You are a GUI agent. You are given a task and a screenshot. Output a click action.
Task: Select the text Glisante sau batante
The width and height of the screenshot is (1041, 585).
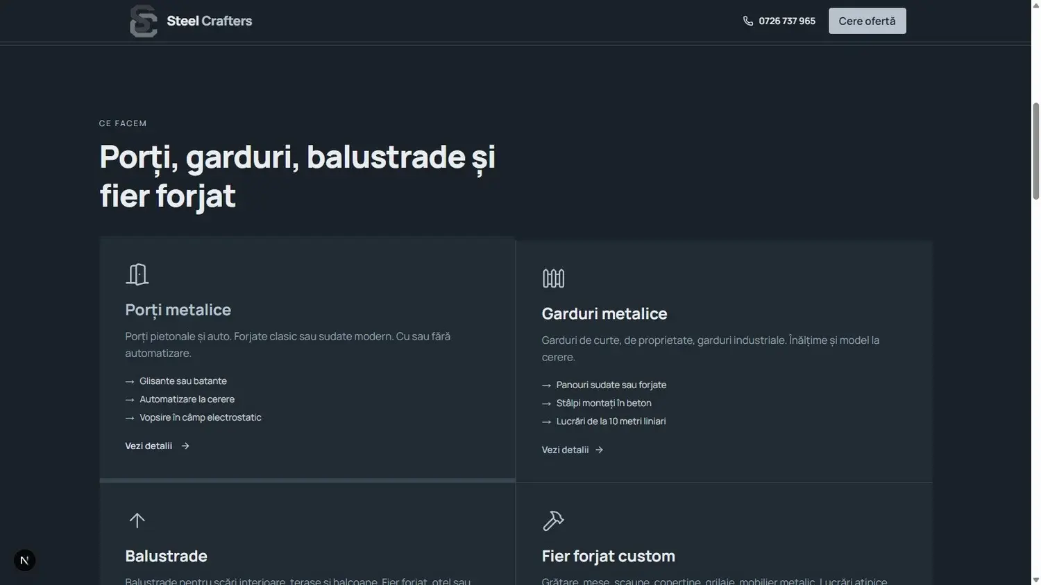pos(183,381)
